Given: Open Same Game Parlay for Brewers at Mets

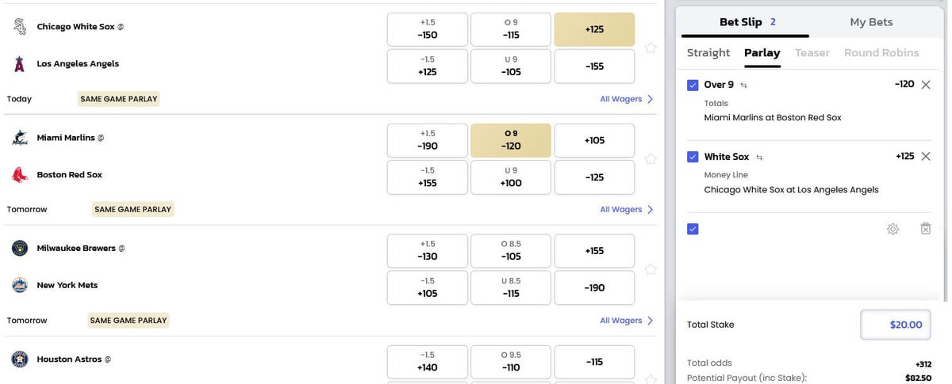Looking at the screenshot, I should click(x=129, y=321).
